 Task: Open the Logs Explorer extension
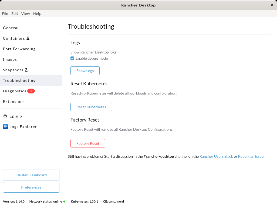point(31,127)
